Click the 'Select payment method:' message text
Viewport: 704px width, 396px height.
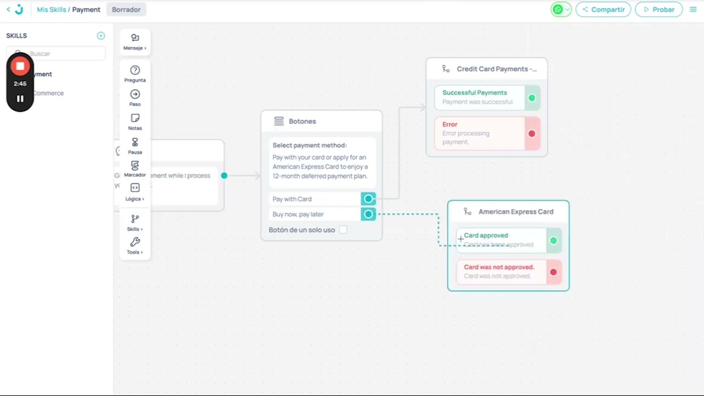[310, 145]
